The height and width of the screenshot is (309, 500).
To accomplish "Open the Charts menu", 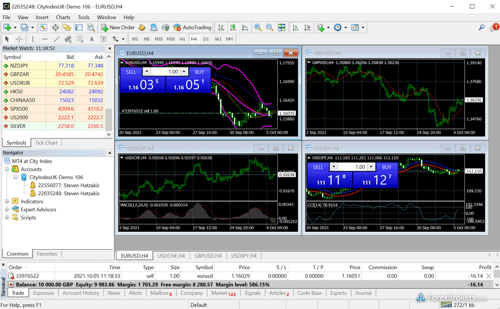I will tap(63, 17).
